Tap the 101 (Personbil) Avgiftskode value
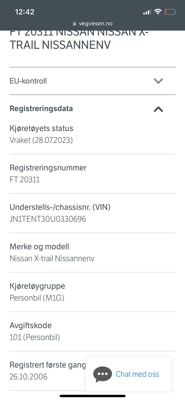 tap(35, 337)
